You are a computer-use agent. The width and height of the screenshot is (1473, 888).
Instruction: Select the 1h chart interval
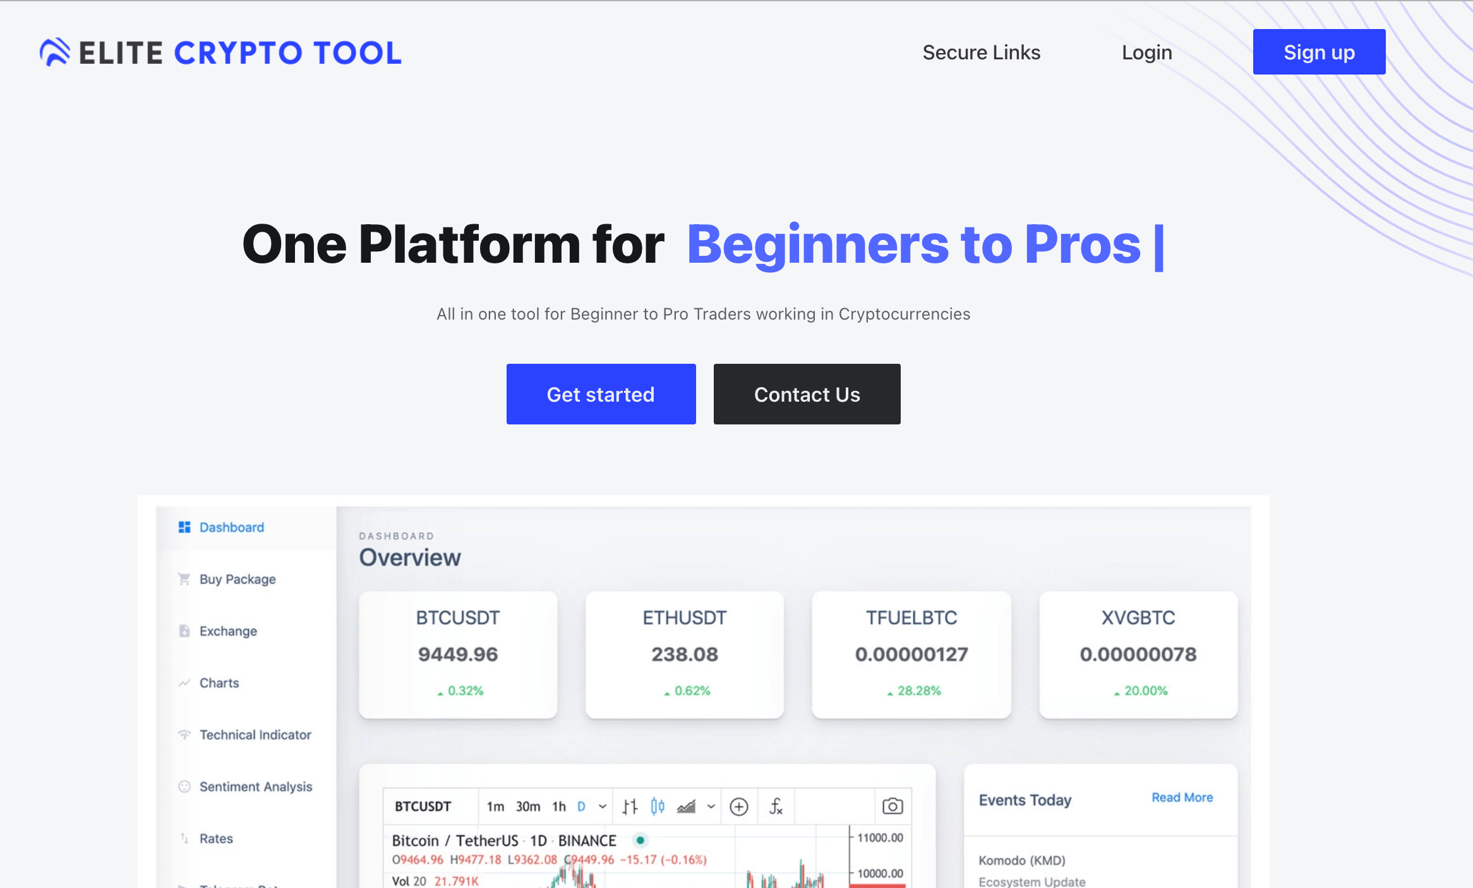[559, 807]
